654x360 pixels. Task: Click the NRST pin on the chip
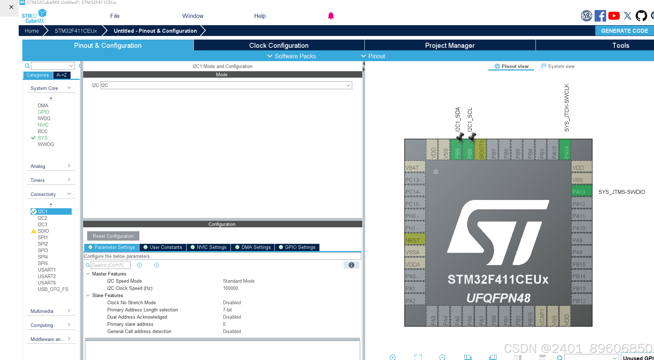coord(415,240)
